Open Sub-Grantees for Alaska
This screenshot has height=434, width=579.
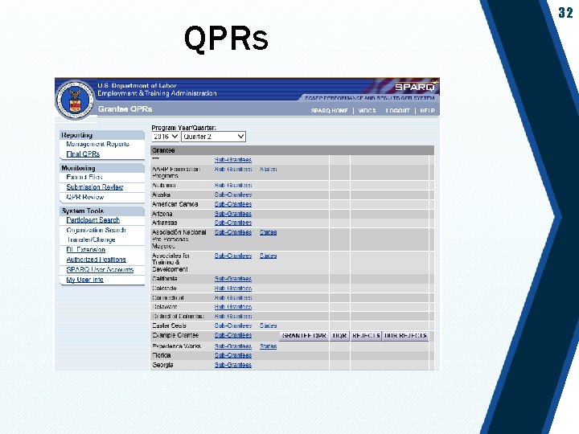coord(233,194)
